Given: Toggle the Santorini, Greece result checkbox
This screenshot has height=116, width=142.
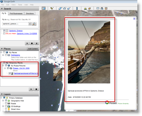Looking at the screenshot, I should (4, 31).
